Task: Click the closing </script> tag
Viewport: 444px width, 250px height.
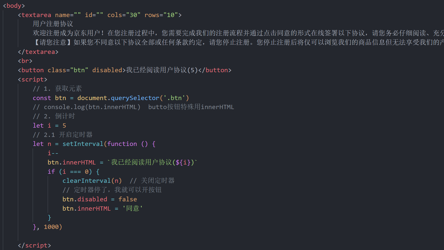Action: [34, 245]
